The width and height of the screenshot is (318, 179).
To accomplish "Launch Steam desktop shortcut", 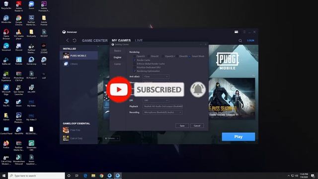I will pyautogui.click(x=19, y=103).
